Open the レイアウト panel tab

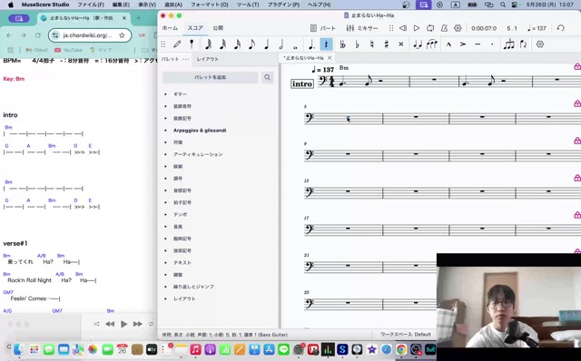[x=208, y=59]
